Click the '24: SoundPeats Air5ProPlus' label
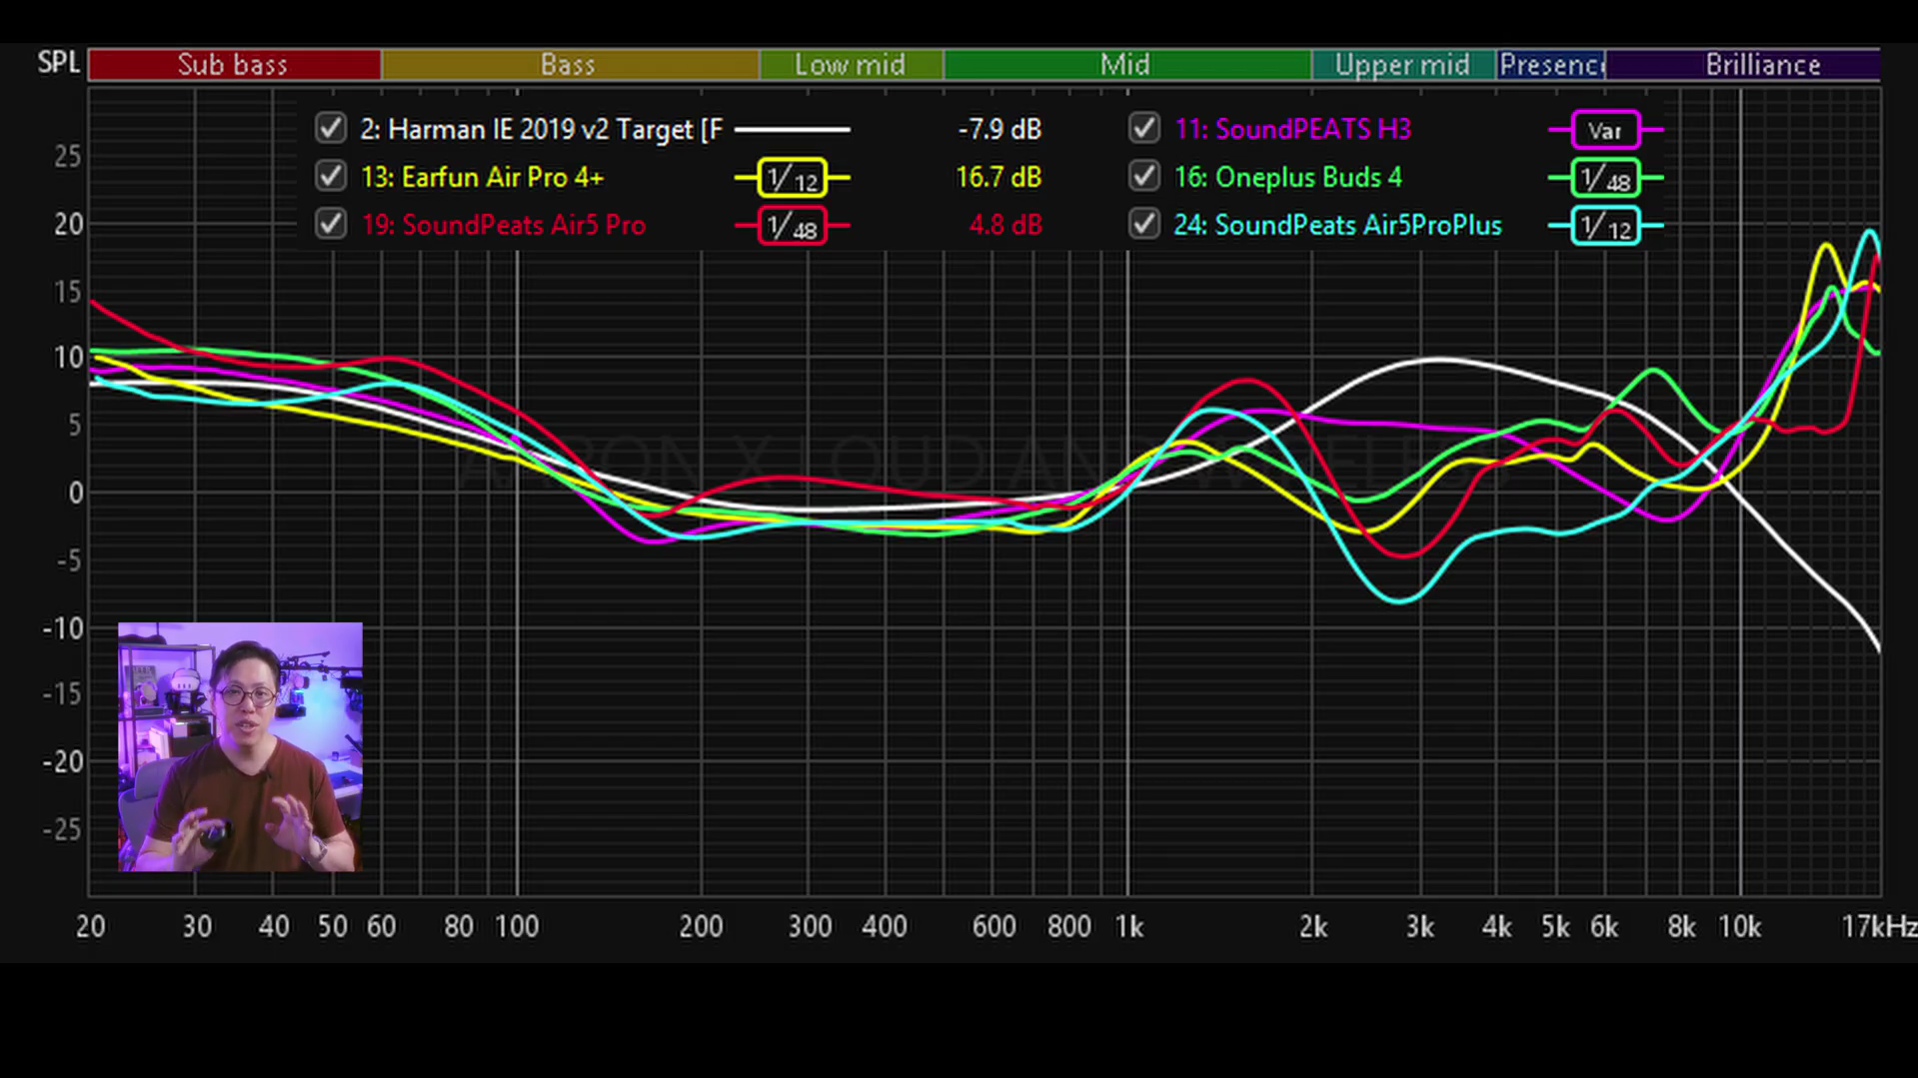This screenshot has width=1918, height=1078. 1337,226
